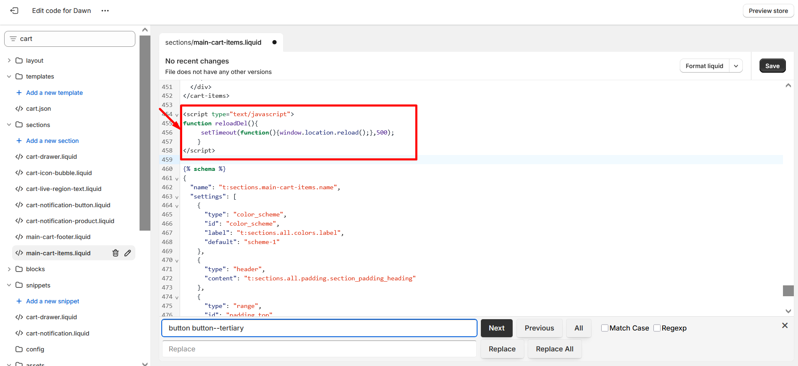
Task: Click Format liquid button
Action: pos(704,66)
